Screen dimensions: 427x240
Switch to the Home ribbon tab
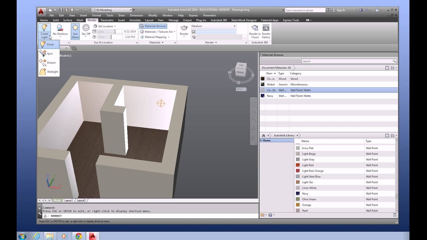click(44, 20)
